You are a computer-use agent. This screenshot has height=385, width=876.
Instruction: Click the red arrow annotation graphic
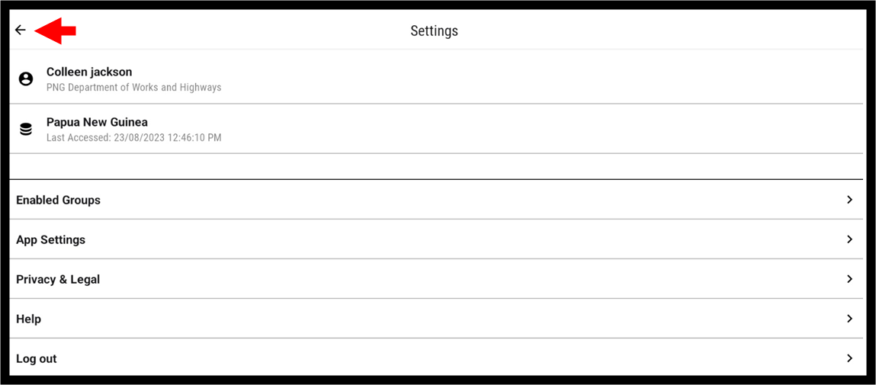click(56, 30)
